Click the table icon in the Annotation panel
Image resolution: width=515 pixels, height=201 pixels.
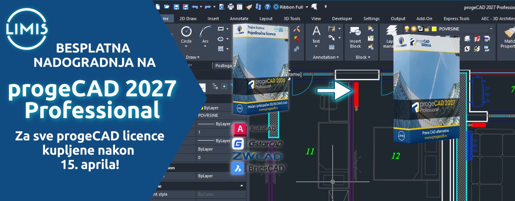332,47
